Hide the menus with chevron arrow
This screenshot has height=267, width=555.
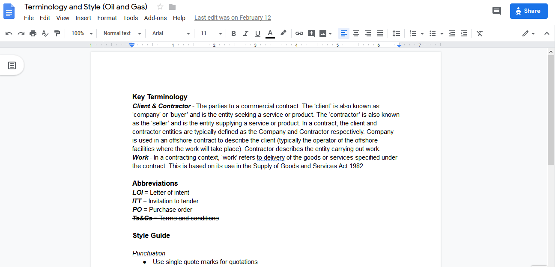[546, 33]
